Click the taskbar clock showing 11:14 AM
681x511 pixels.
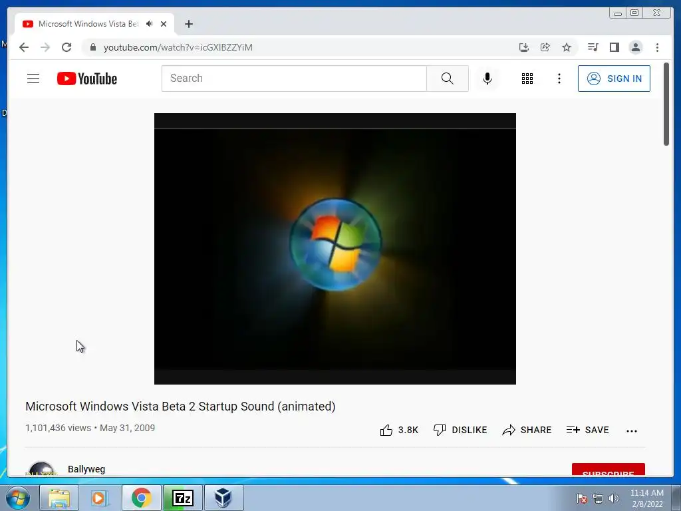[x=646, y=498]
